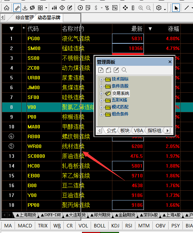Select the line drawing tool

coord(187,8)
